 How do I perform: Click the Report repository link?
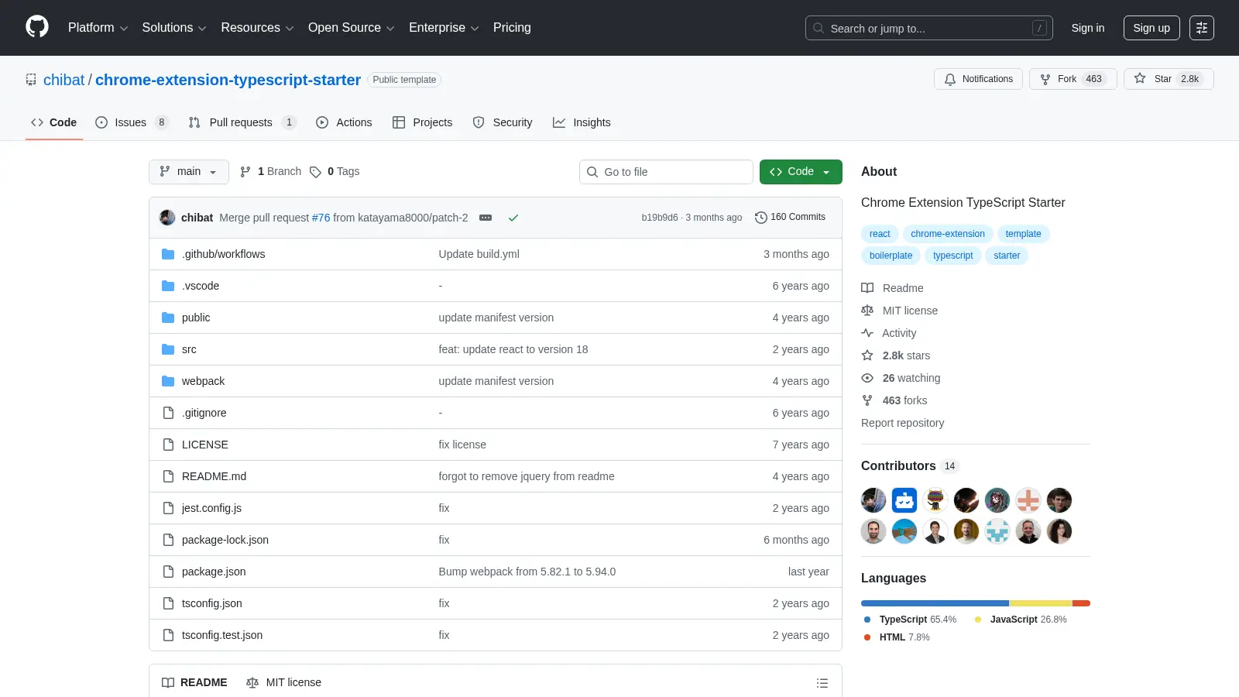click(x=902, y=423)
